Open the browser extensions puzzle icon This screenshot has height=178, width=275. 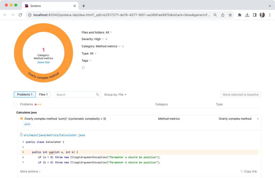coord(240,15)
